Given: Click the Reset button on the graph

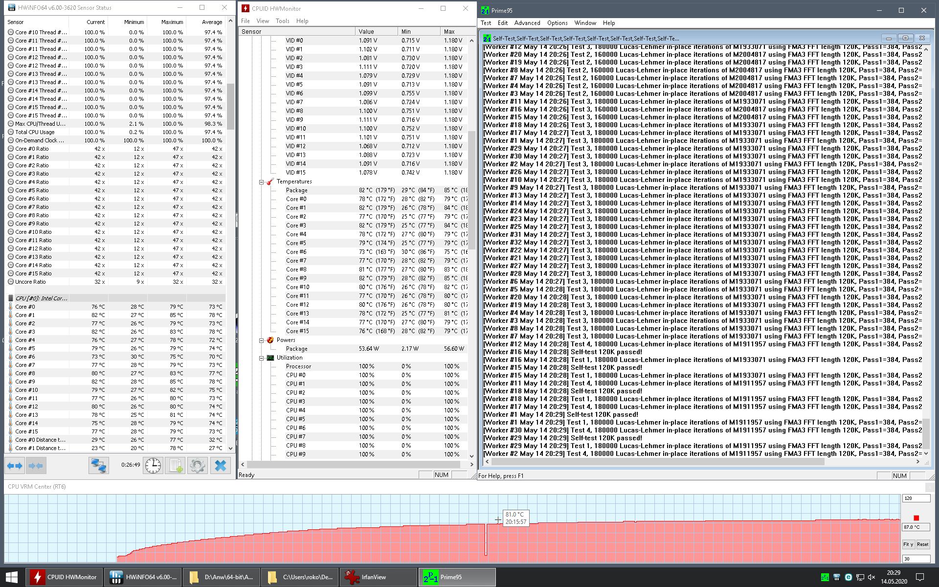Looking at the screenshot, I should (922, 544).
